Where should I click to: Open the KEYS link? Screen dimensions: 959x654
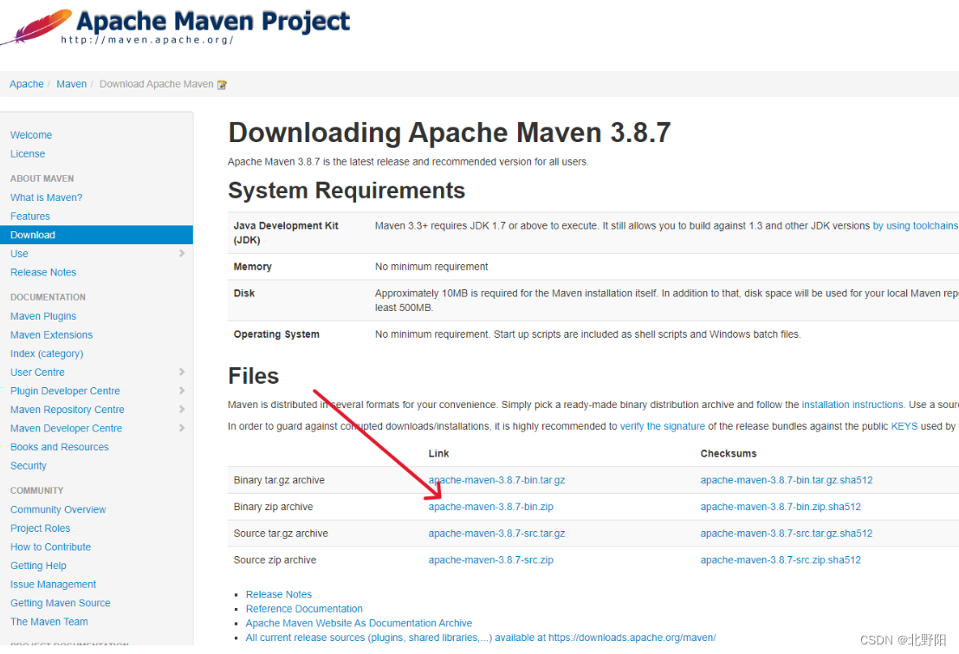tap(905, 425)
